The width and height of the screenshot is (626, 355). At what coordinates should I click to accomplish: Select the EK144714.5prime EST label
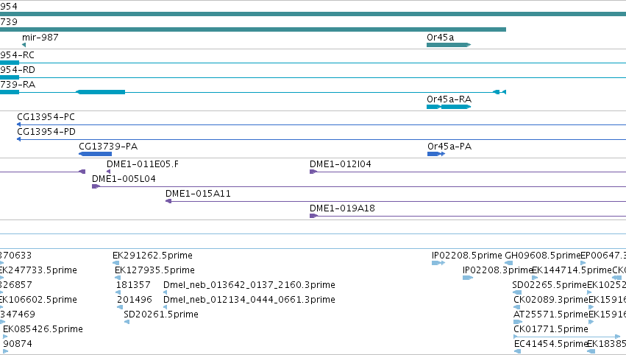[572, 270]
